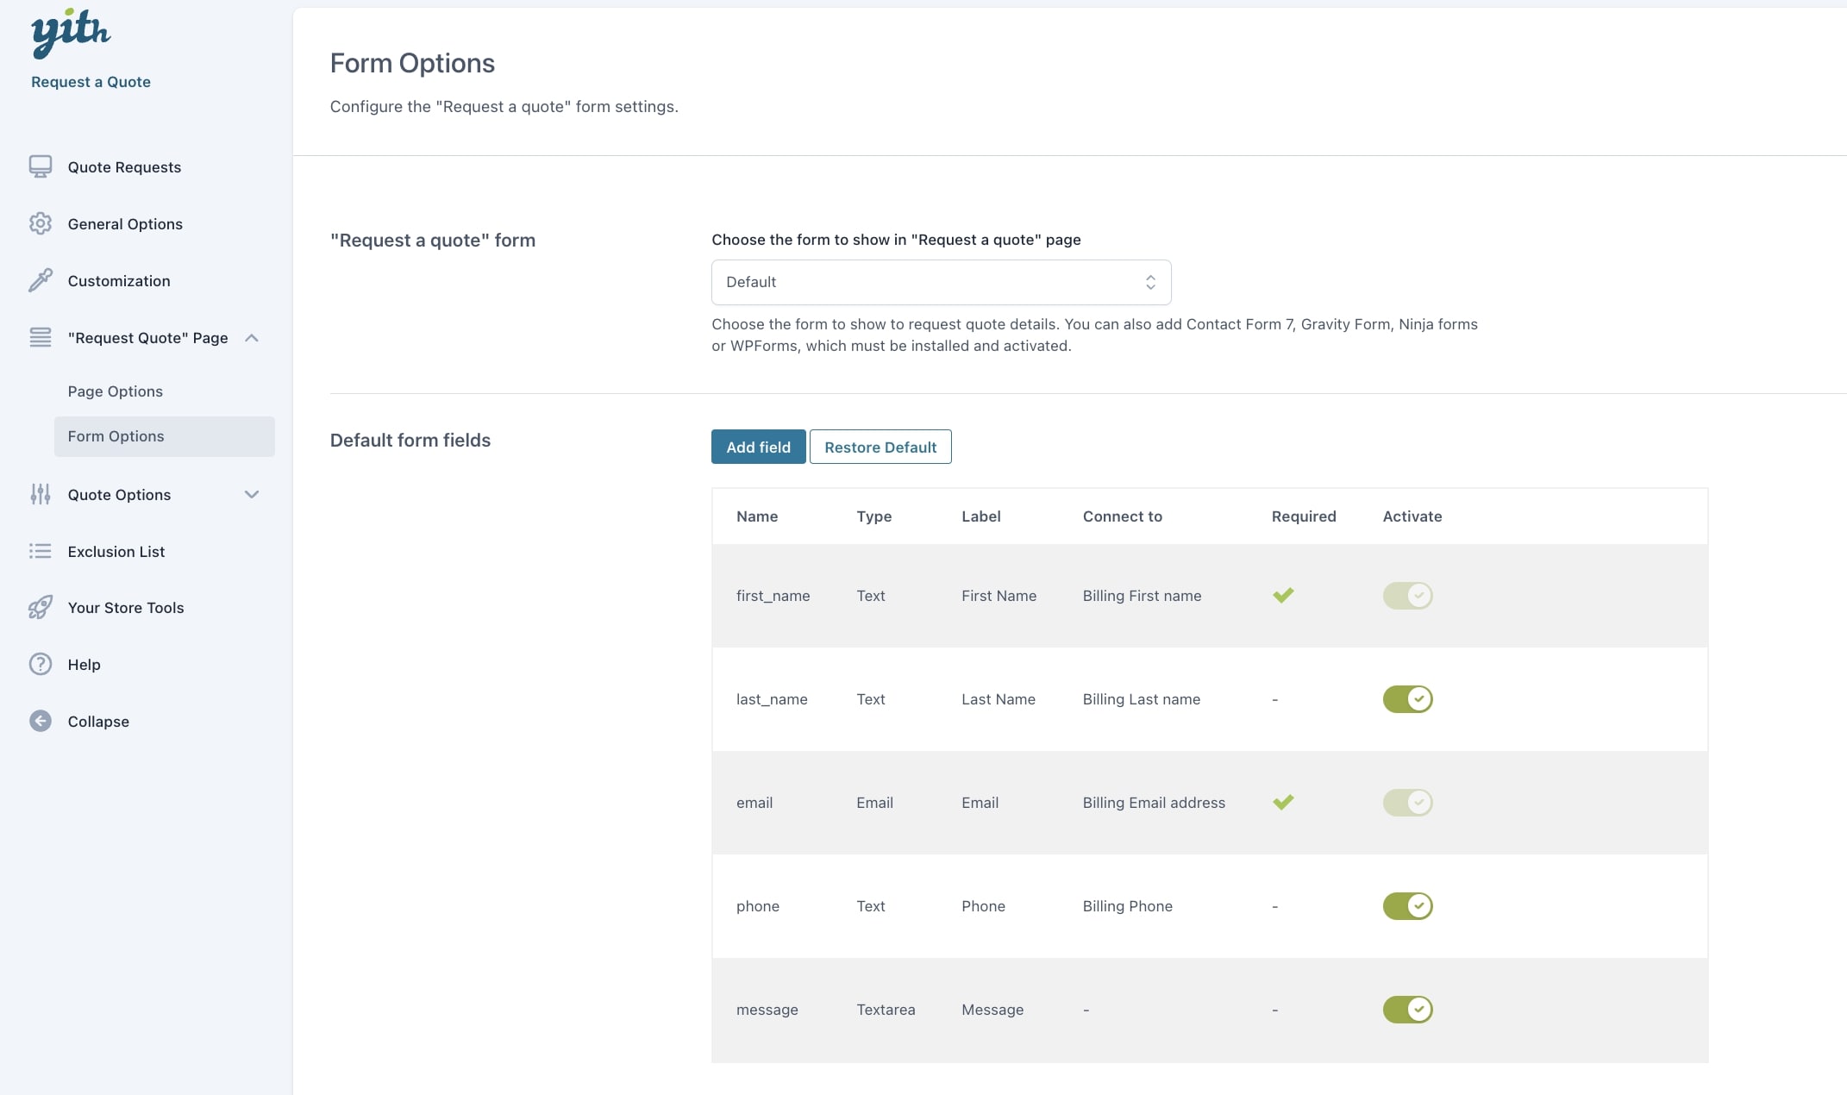The width and height of the screenshot is (1847, 1095).
Task: Click Your Store Tools rocket icon
Action: click(x=41, y=608)
